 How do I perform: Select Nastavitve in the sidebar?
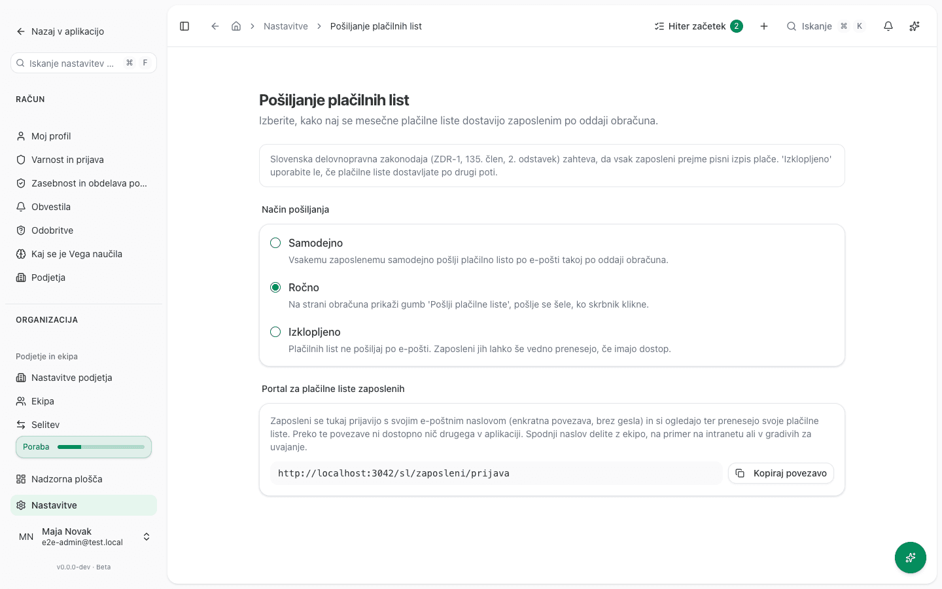84,505
